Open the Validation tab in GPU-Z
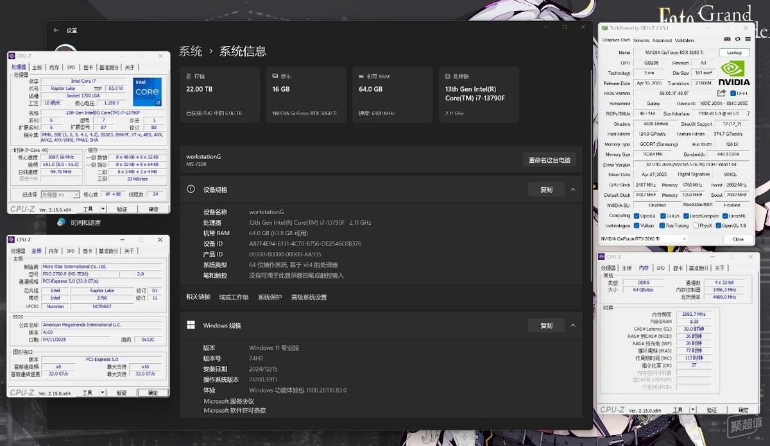Screen dimensions: 770x446 [685, 40]
